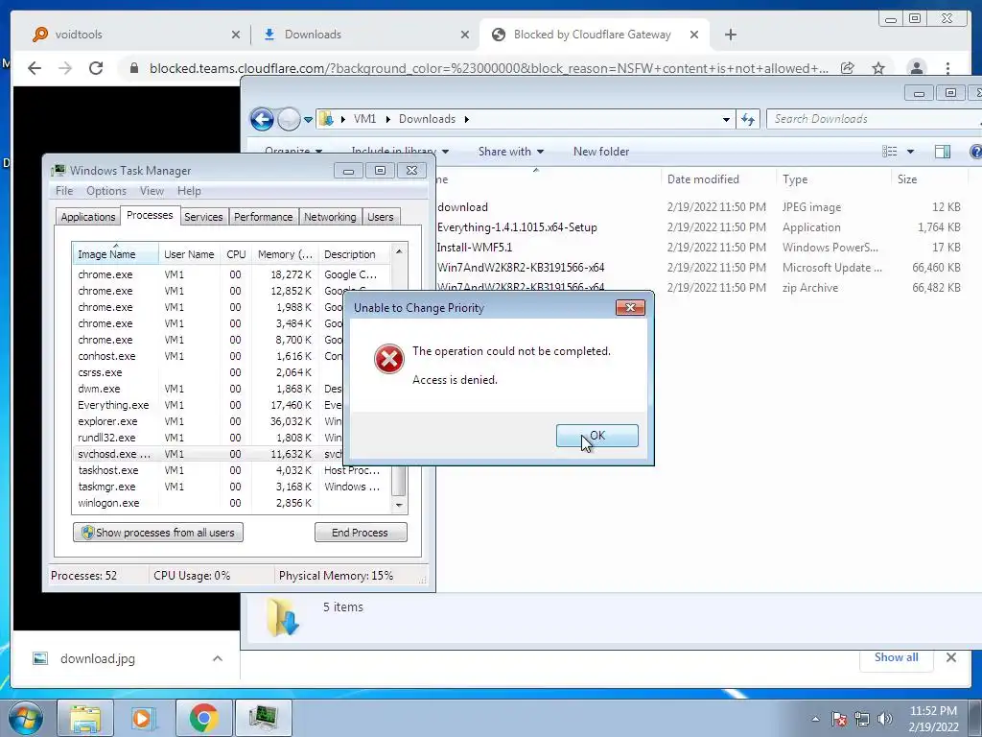Reload the blocked Cloudflare page

pos(96,68)
